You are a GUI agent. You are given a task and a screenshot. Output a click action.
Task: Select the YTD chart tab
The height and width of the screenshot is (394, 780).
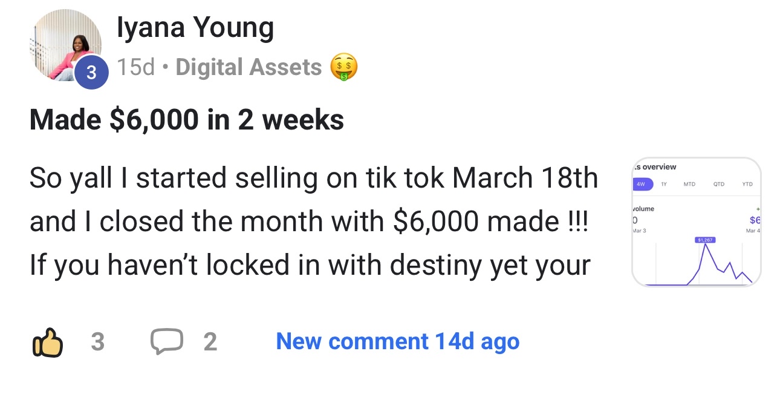[747, 184]
